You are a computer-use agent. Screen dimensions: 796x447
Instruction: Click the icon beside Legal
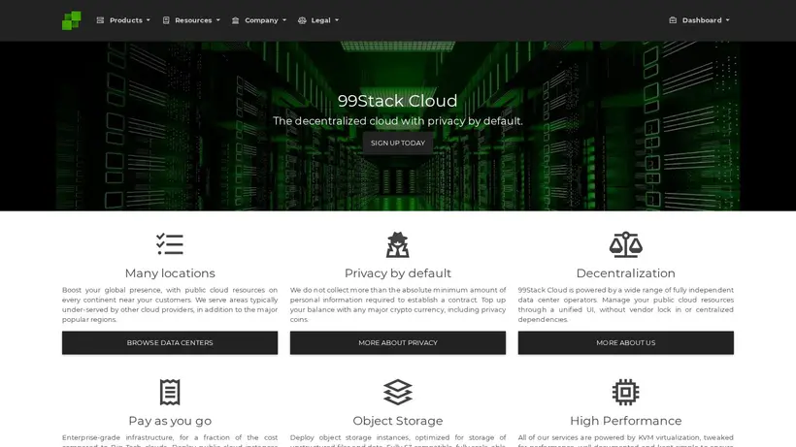(x=302, y=20)
